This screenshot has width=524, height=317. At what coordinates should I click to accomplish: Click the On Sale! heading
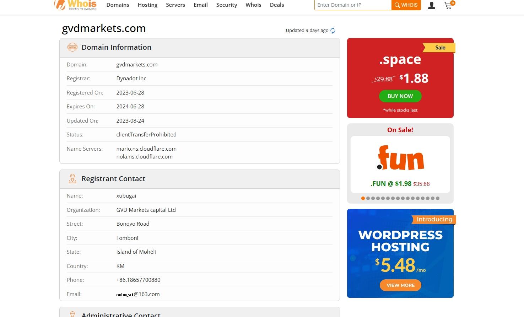400,130
